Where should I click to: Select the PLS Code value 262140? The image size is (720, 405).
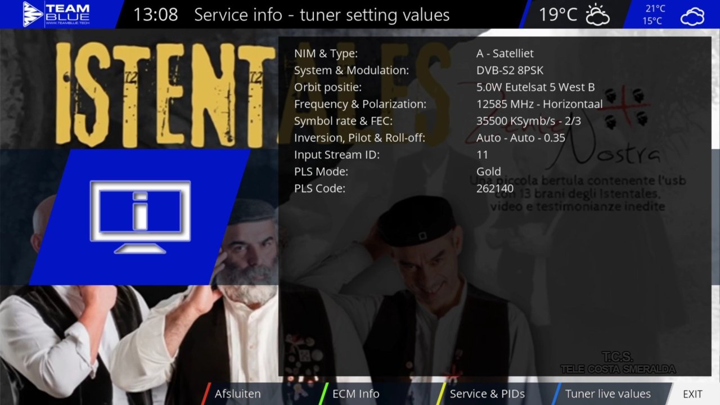click(494, 188)
